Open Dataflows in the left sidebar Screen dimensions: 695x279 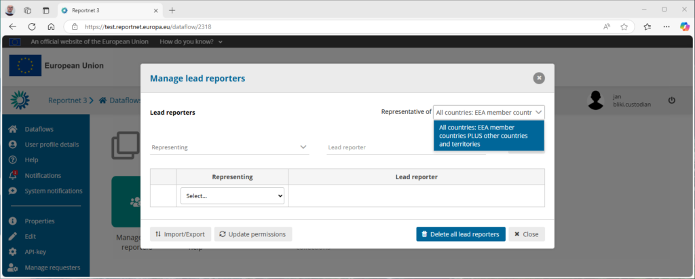[39, 129]
